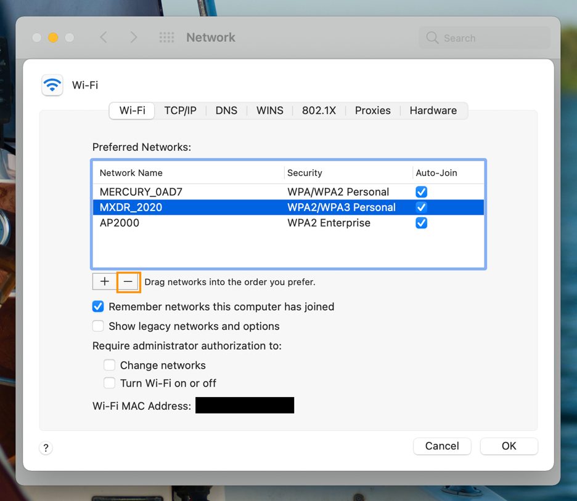
Task: Go back with the left chevron
Action: pos(104,38)
